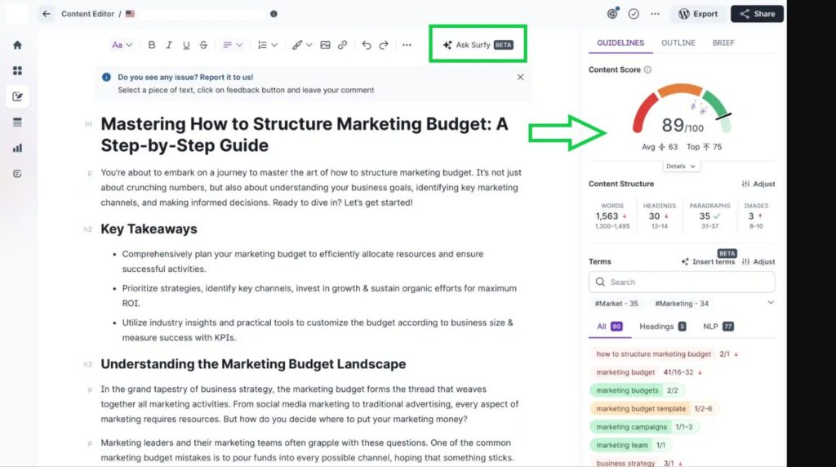Click the main H1 article title
The width and height of the screenshot is (836, 467).
[x=305, y=135]
